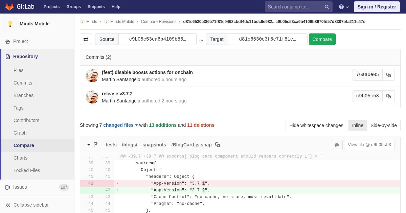Open Graph in the sidebar
This screenshot has width=406, height=213.
click(20, 133)
